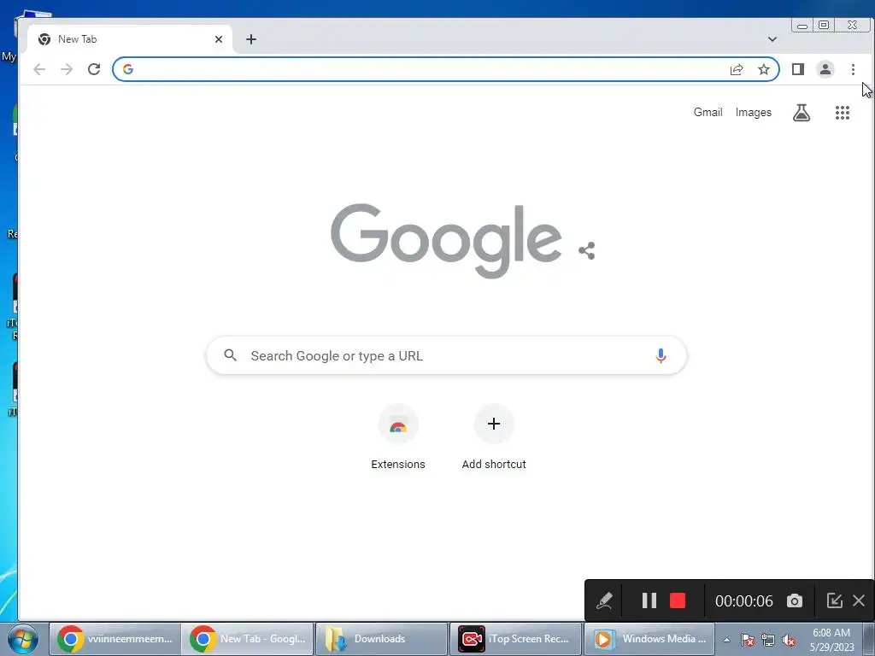Open the taskbar clock and date
This screenshot has height=656, width=875.
(x=831, y=640)
